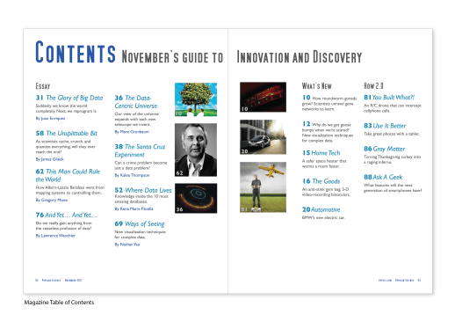Image resolution: width=455 pixels, height=329 pixels.
Task: Click the byline 'By Lawrence Weschler'
Action: click(x=55, y=236)
